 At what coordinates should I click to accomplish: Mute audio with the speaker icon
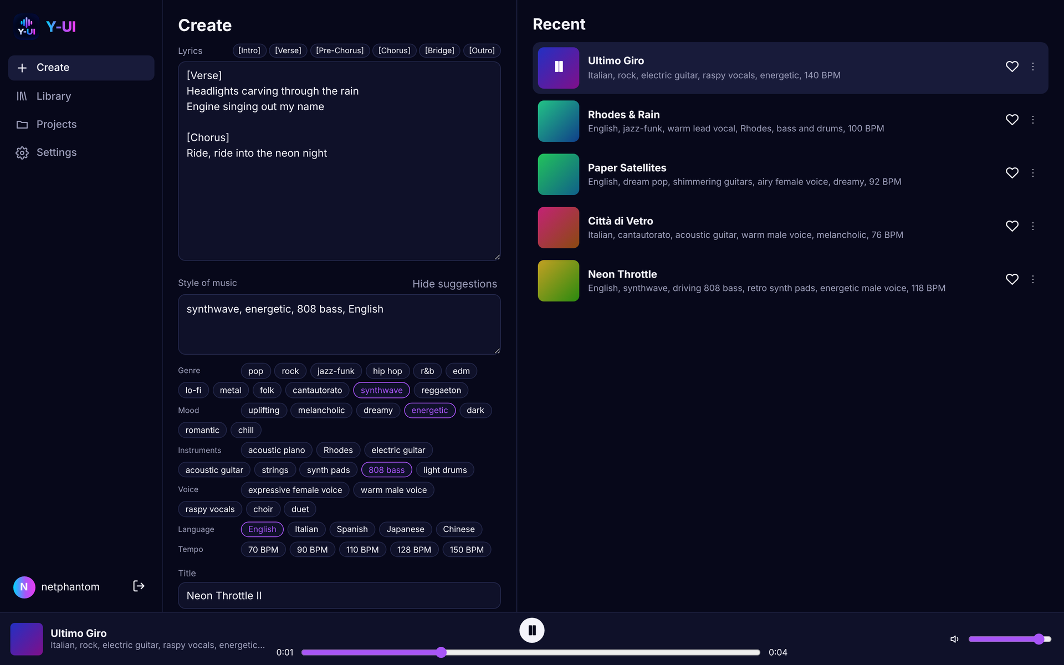point(954,639)
